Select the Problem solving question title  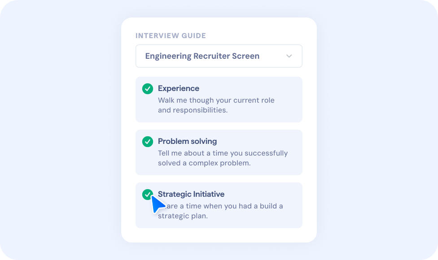pyautogui.click(x=187, y=141)
